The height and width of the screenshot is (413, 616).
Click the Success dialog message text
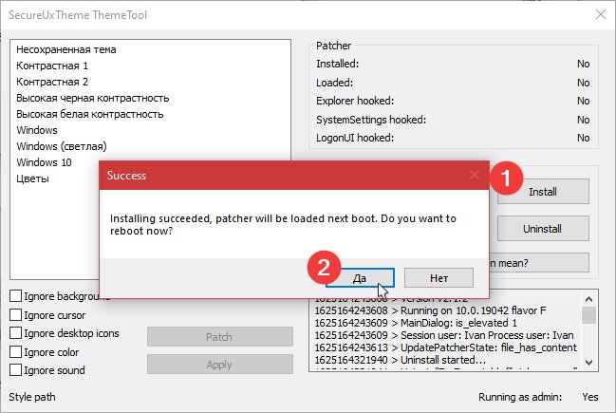coord(283,224)
